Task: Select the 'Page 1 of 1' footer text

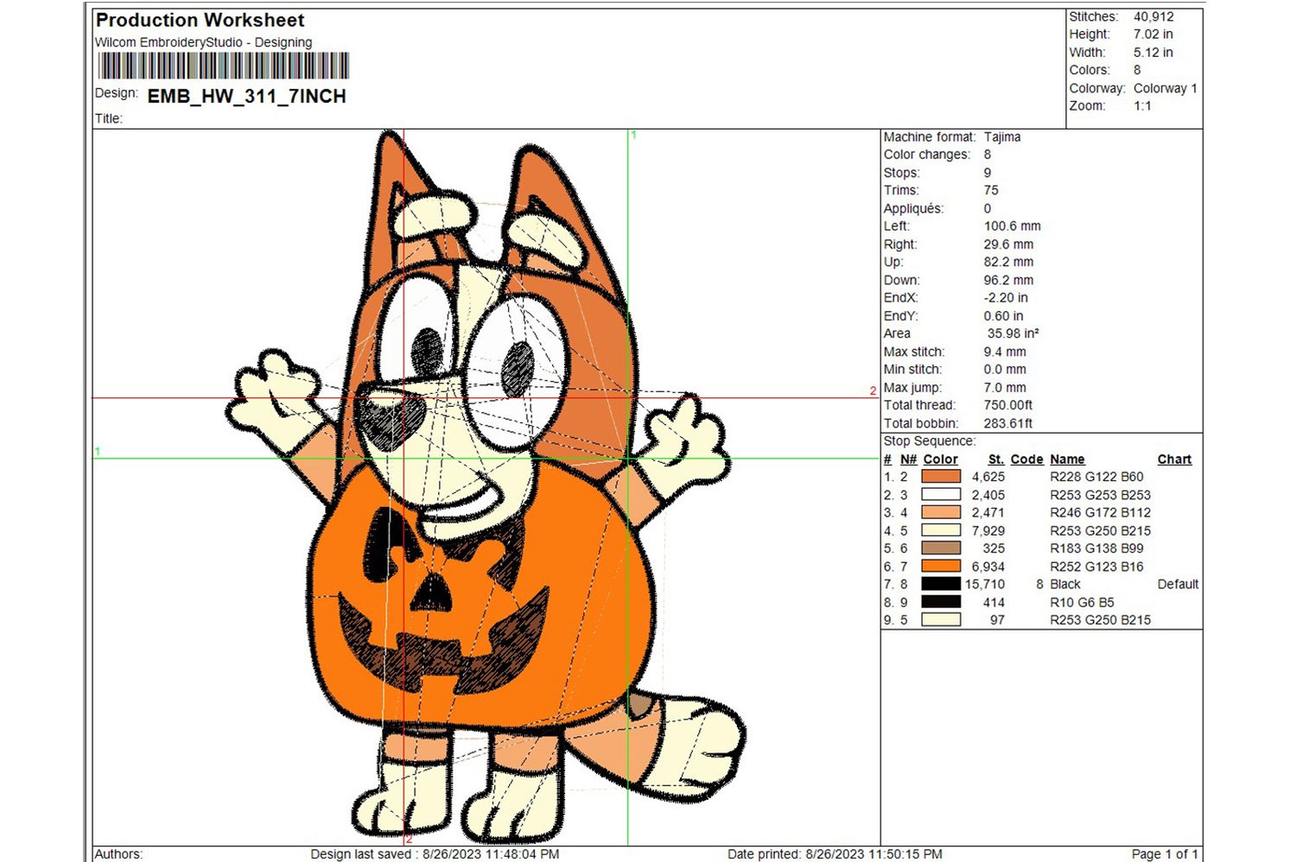Action: [1165, 854]
